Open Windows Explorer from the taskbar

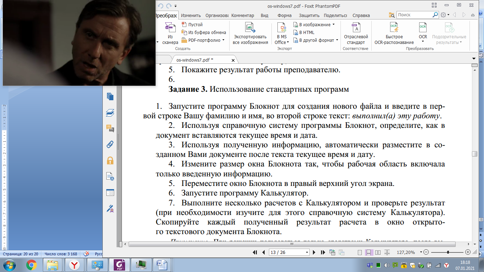point(53,265)
